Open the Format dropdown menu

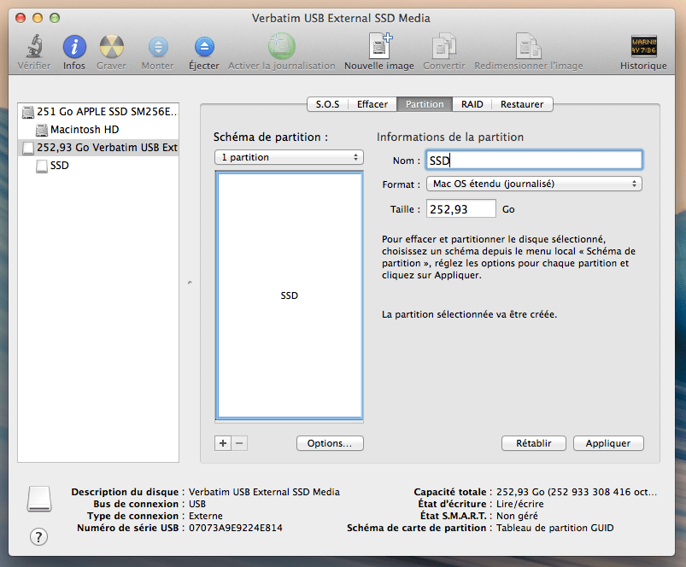pos(535,184)
